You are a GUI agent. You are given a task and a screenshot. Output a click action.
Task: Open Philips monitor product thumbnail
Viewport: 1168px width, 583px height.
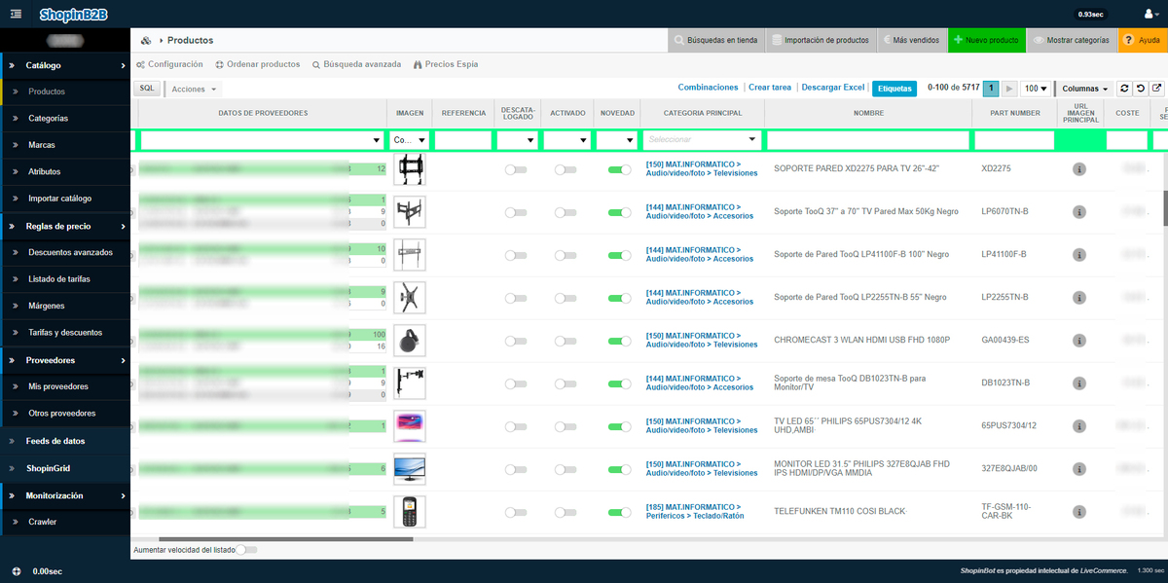pos(410,469)
